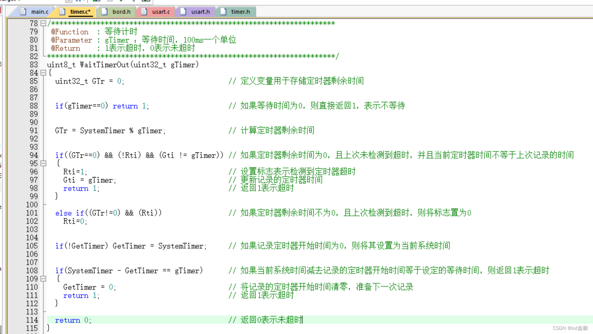Collapse the code block at line 109
The width and height of the screenshot is (593, 334).
tap(43, 279)
